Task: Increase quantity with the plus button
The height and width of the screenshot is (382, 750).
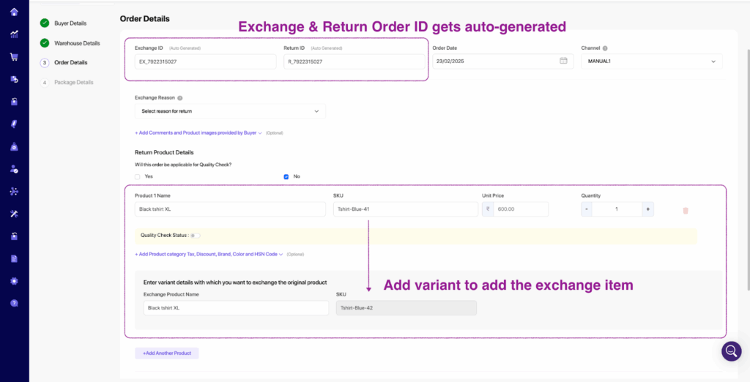Action: [x=647, y=209]
